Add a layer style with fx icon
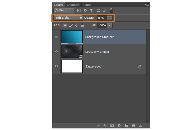 coord(105,126)
